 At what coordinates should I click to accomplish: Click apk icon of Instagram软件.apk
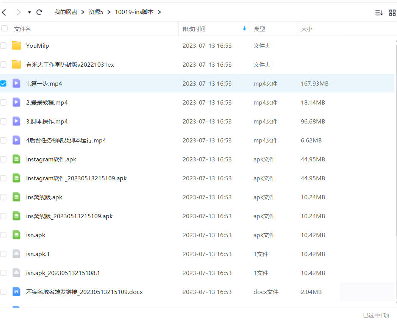(x=16, y=159)
